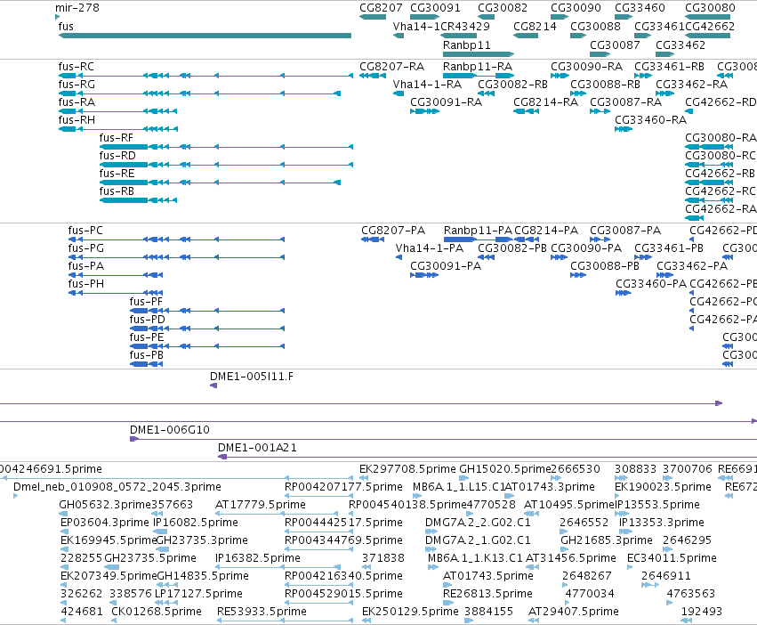Select the DME1-001A21 clone label
Image resolution: width=757 pixels, height=625 pixels.
tap(257, 448)
